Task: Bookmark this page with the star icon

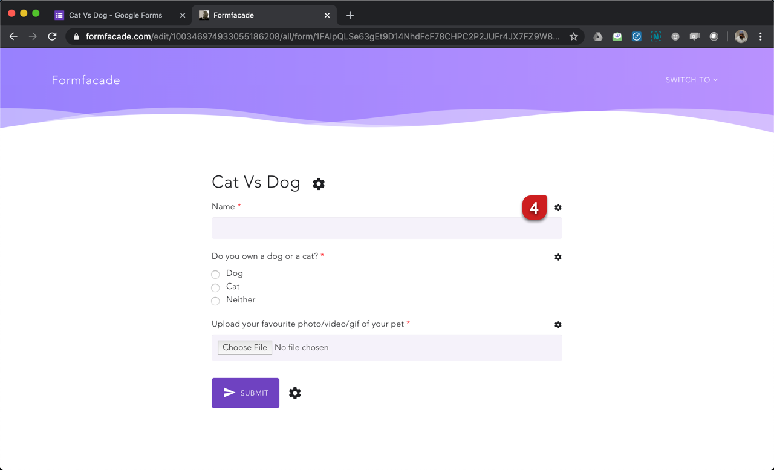Action: (573, 37)
